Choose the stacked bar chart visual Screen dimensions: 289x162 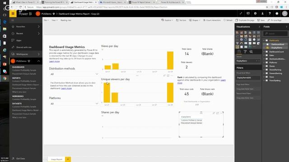tap(237, 32)
